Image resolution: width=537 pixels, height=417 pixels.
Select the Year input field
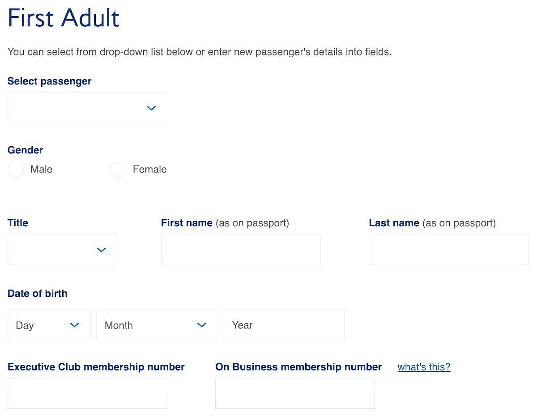point(284,325)
